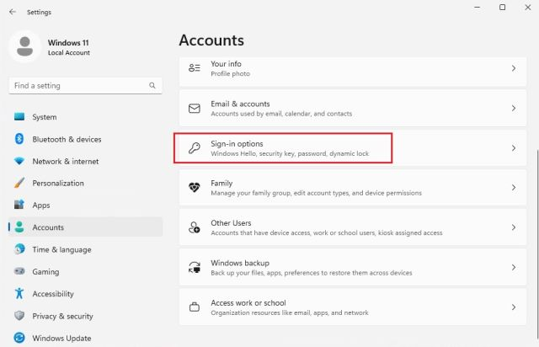Click the Find a setting search box
Screen dimensions: 539x347
80,85
